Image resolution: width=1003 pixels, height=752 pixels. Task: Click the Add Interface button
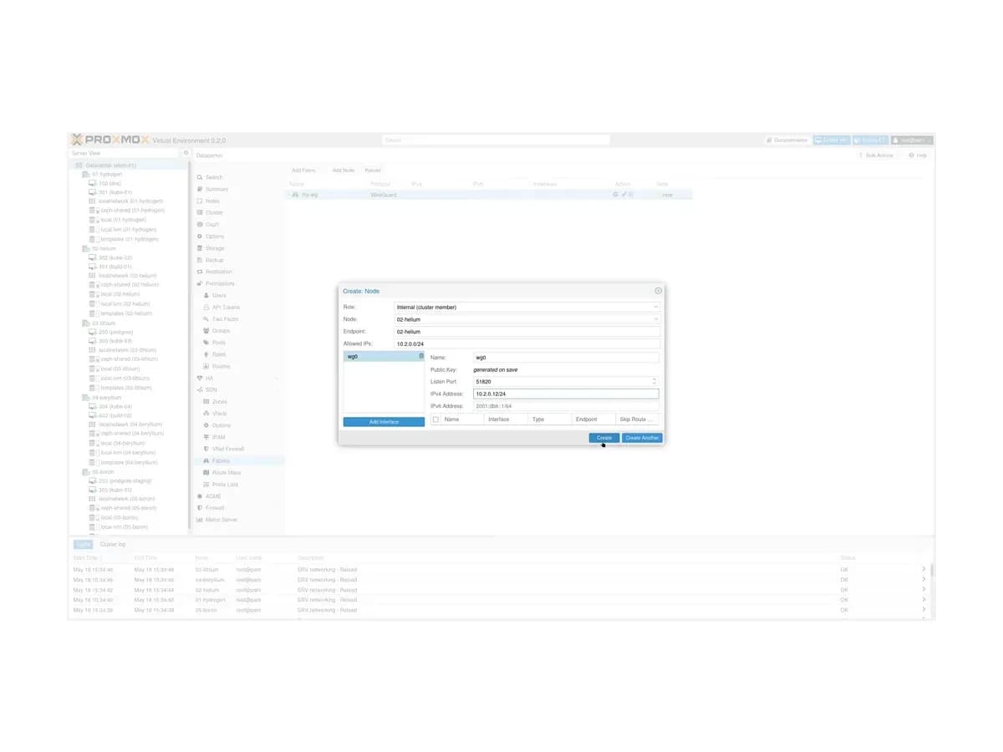pyautogui.click(x=384, y=422)
